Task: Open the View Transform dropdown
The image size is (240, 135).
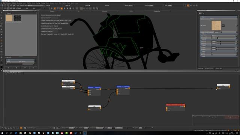Action: click(87, 128)
